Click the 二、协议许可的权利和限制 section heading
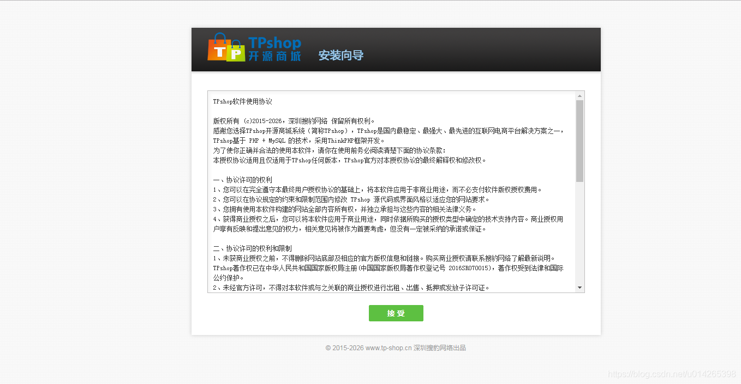The image size is (741, 384). click(252, 248)
